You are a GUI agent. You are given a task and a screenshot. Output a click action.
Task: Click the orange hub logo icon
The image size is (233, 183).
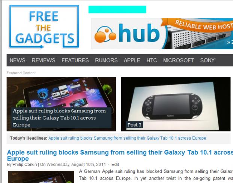105,34
